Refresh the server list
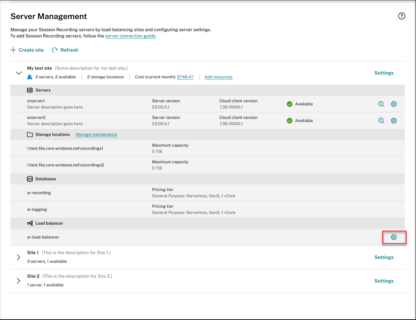 65,50
